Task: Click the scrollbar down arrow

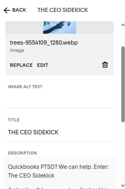Action: click(123, 186)
